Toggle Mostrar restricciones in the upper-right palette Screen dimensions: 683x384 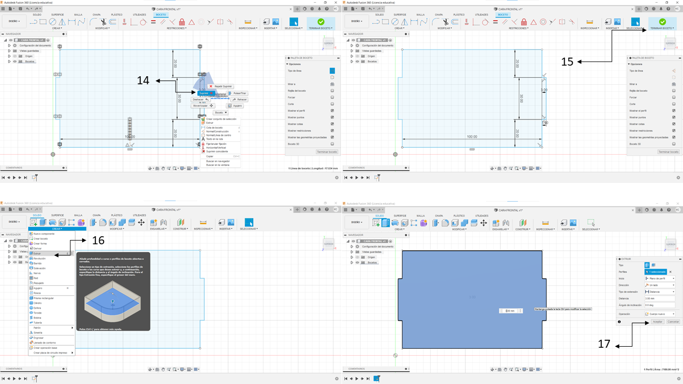pos(673,131)
